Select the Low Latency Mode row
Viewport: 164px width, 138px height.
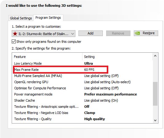(x=82, y=63)
